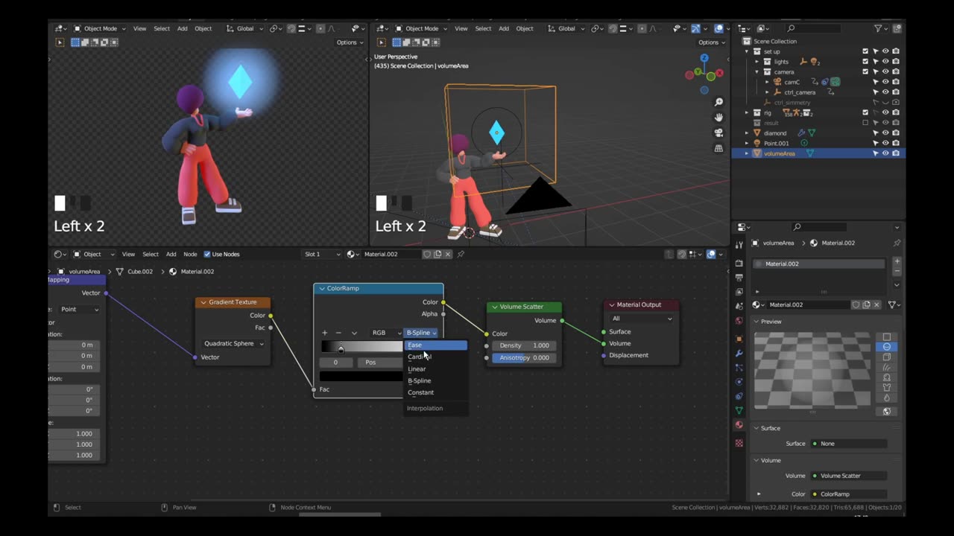The width and height of the screenshot is (954, 536).
Task: Click the Density value slider
Action: (x=525, y=345)
